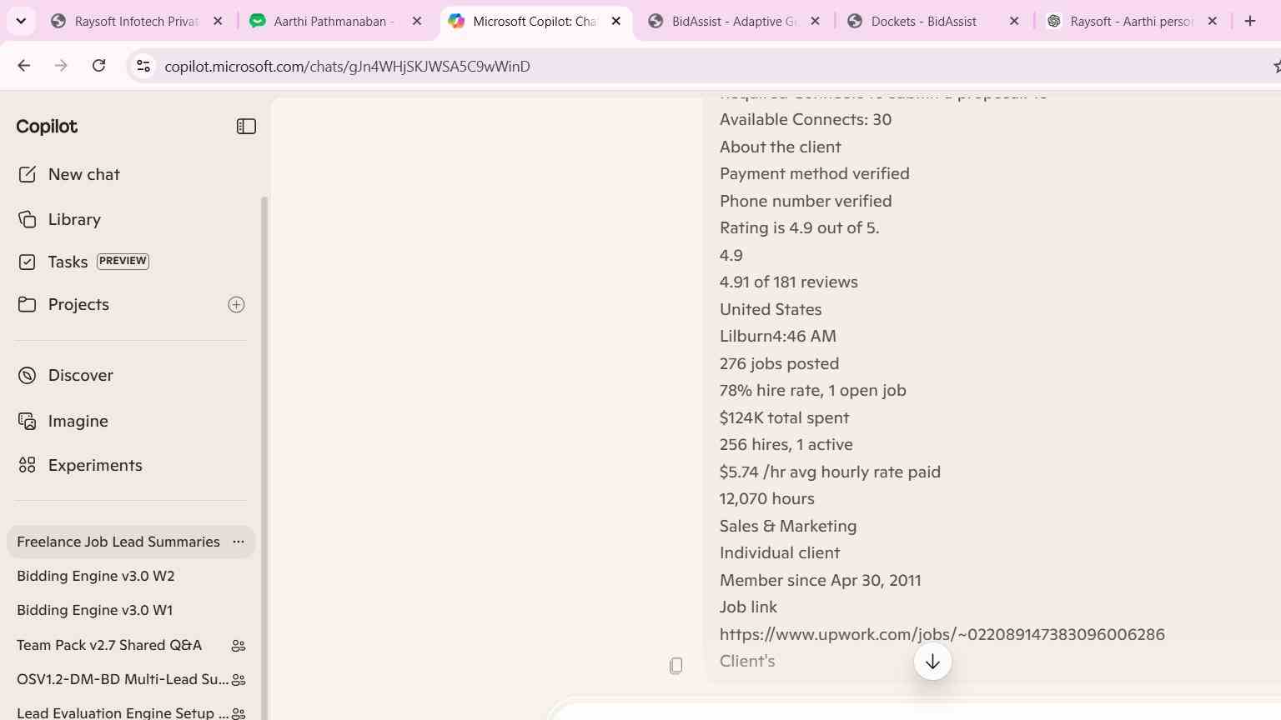
Task: Reload the page with refresh icon
Action: pos(98,66)
